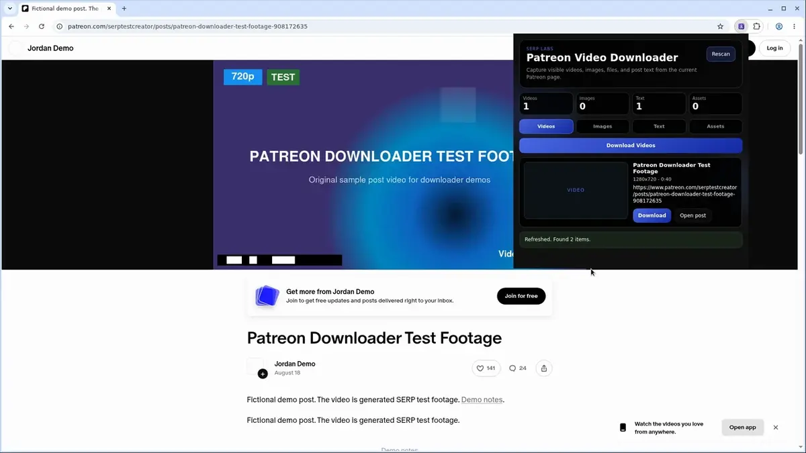806x453 pixels.
Task: Bookmark this page with the star icon
Action: pos(721,26)
